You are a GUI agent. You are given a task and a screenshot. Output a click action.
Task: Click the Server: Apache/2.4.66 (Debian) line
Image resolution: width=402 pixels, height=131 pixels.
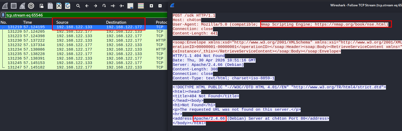(208, 65)
